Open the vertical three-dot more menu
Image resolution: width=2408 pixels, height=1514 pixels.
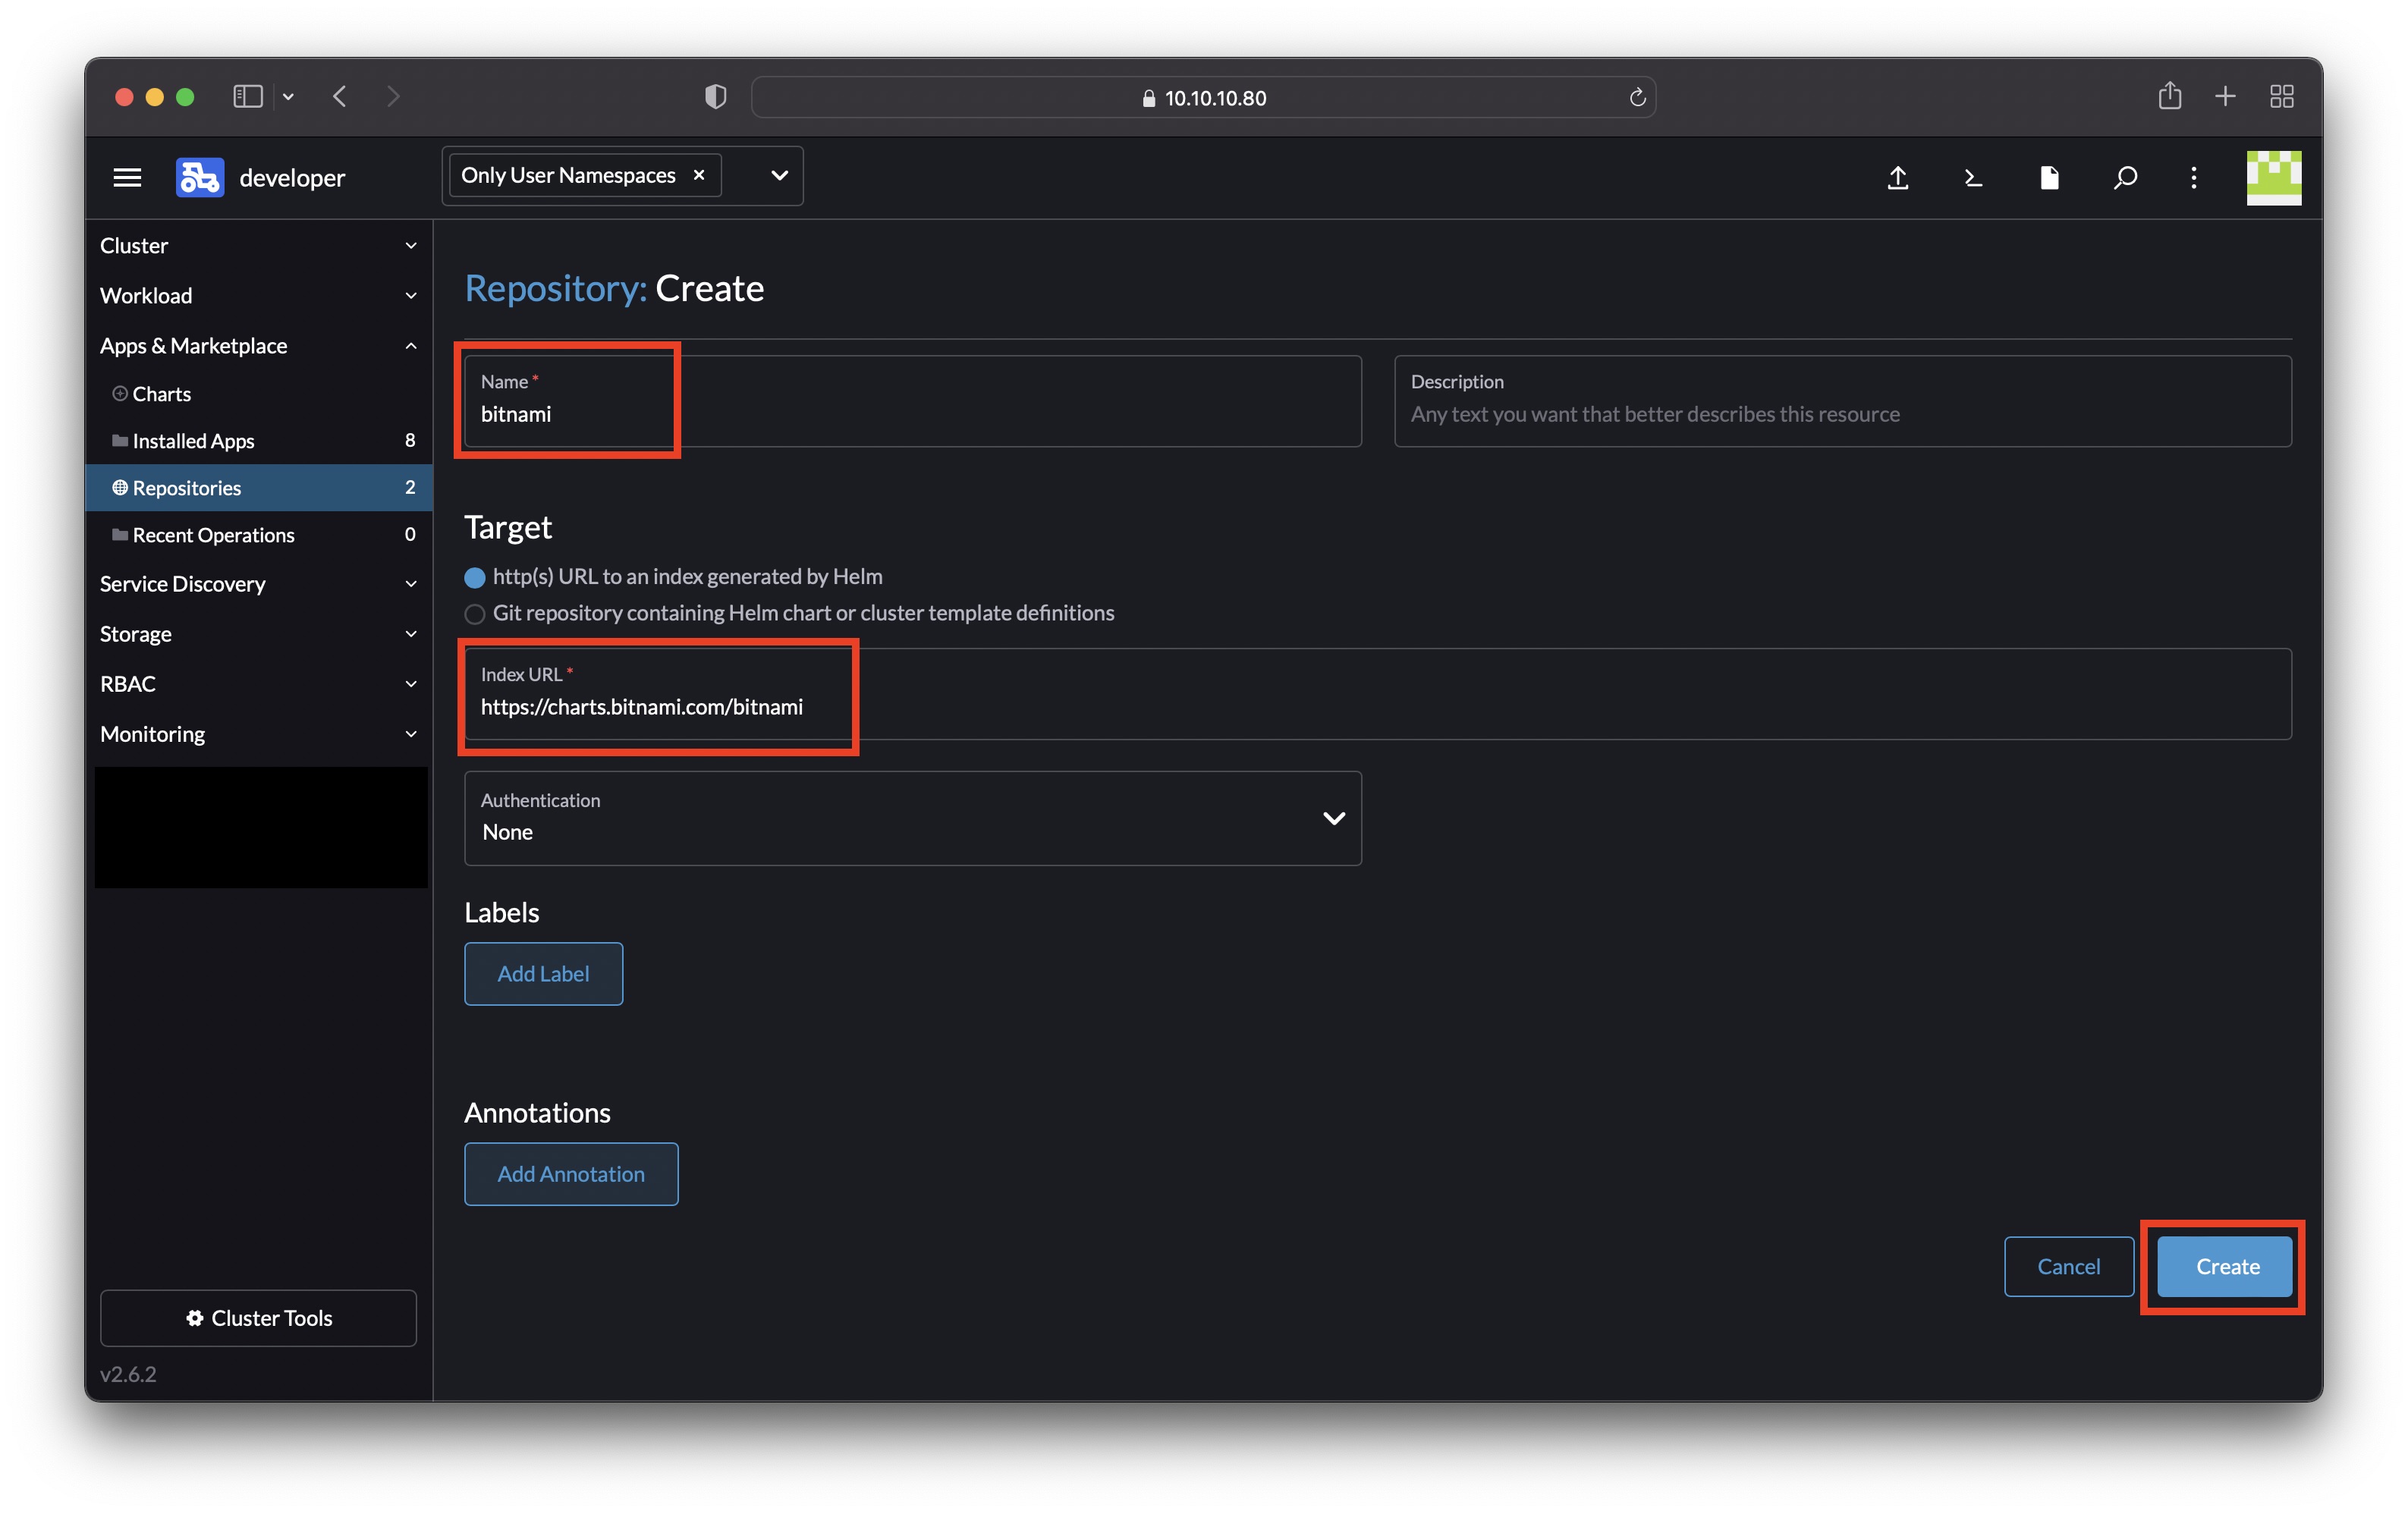pos(2194,178)
